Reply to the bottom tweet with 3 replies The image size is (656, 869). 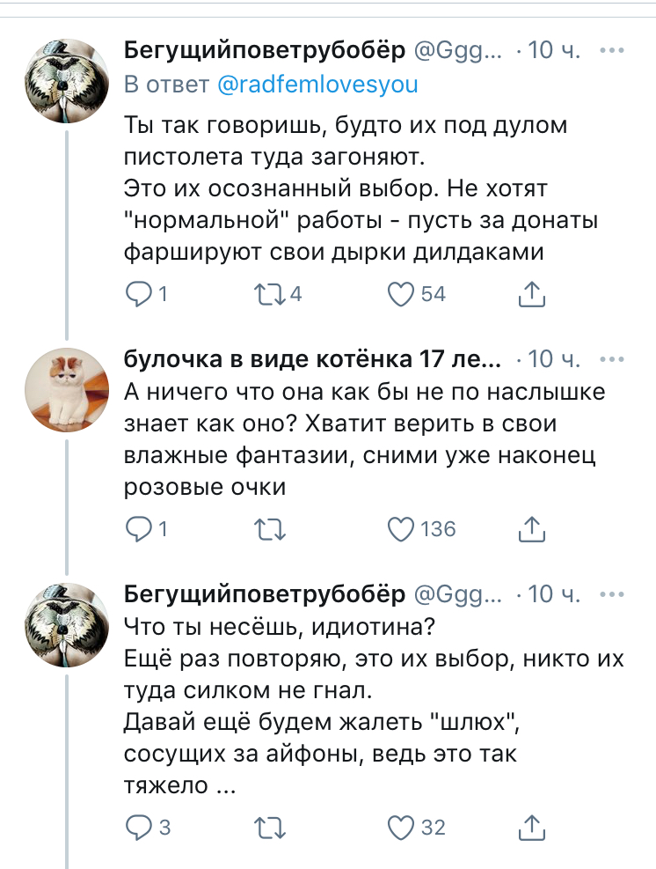pyautogui.click(x=139, y=827)
